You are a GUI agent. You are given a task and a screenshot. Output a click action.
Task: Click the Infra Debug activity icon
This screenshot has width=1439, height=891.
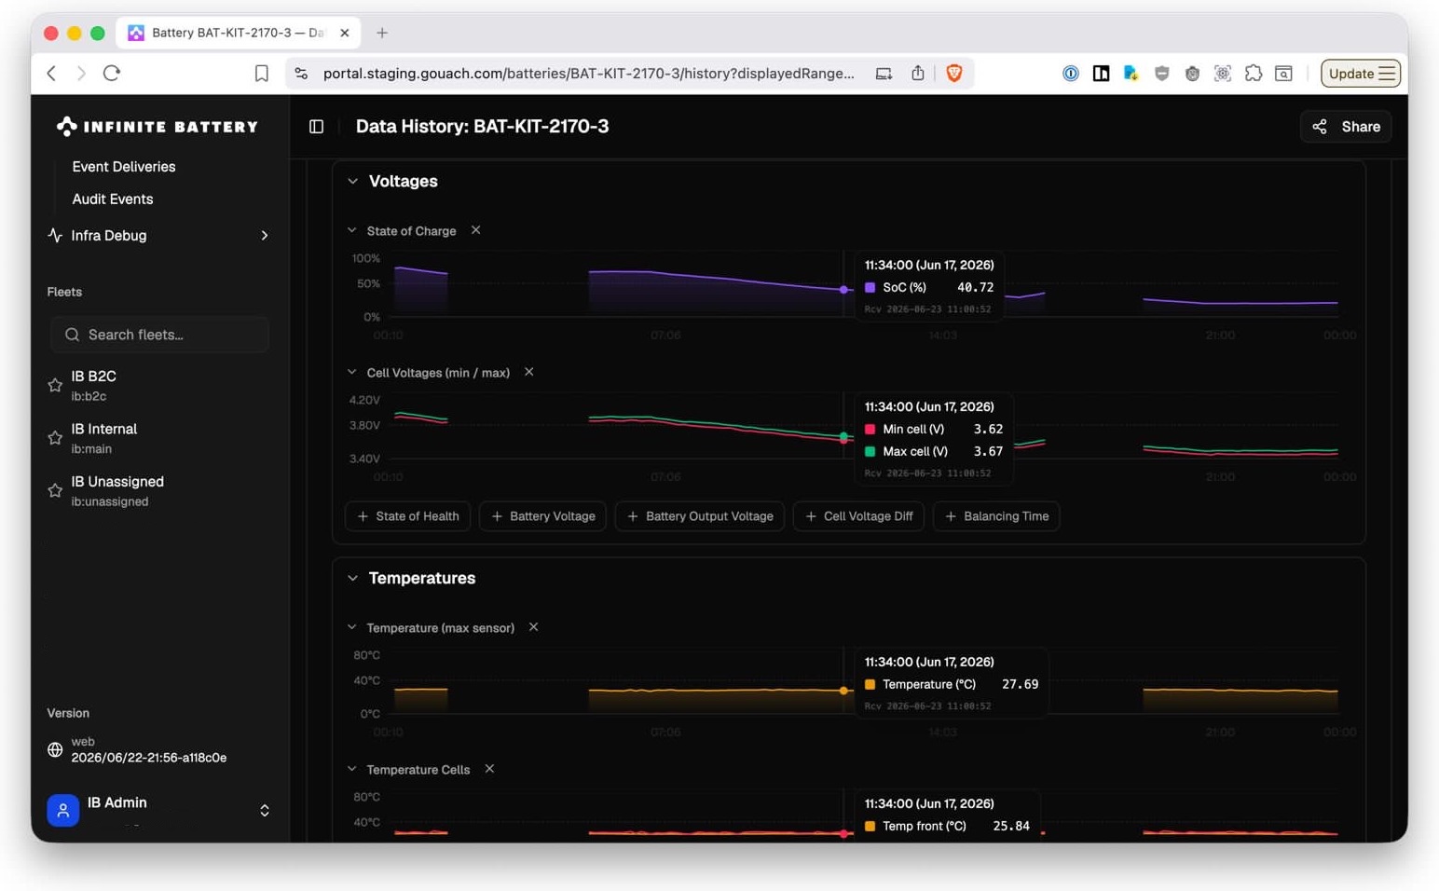(55, 235)
